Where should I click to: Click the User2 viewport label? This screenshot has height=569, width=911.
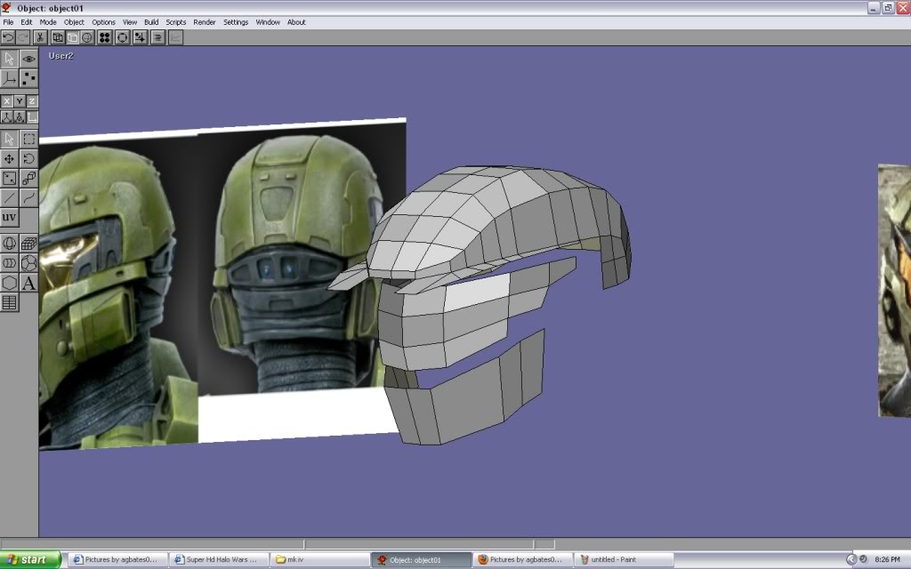61,56
